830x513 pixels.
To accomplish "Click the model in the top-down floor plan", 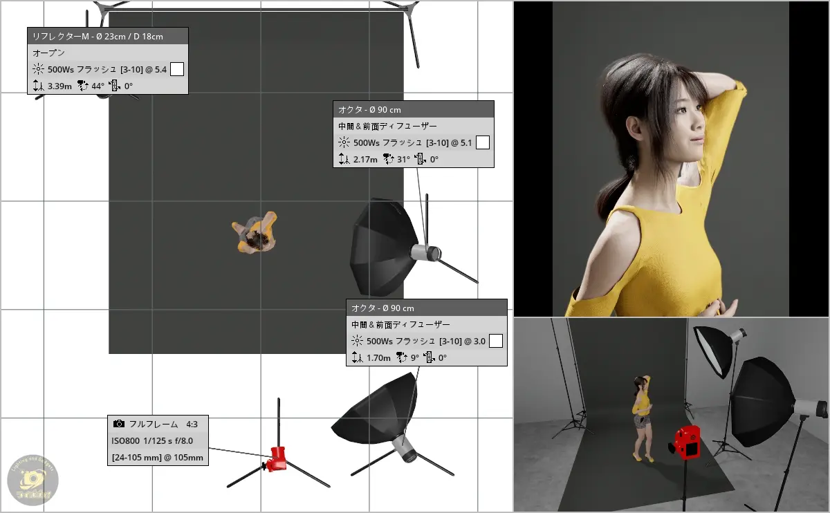I will pos(255,232).
